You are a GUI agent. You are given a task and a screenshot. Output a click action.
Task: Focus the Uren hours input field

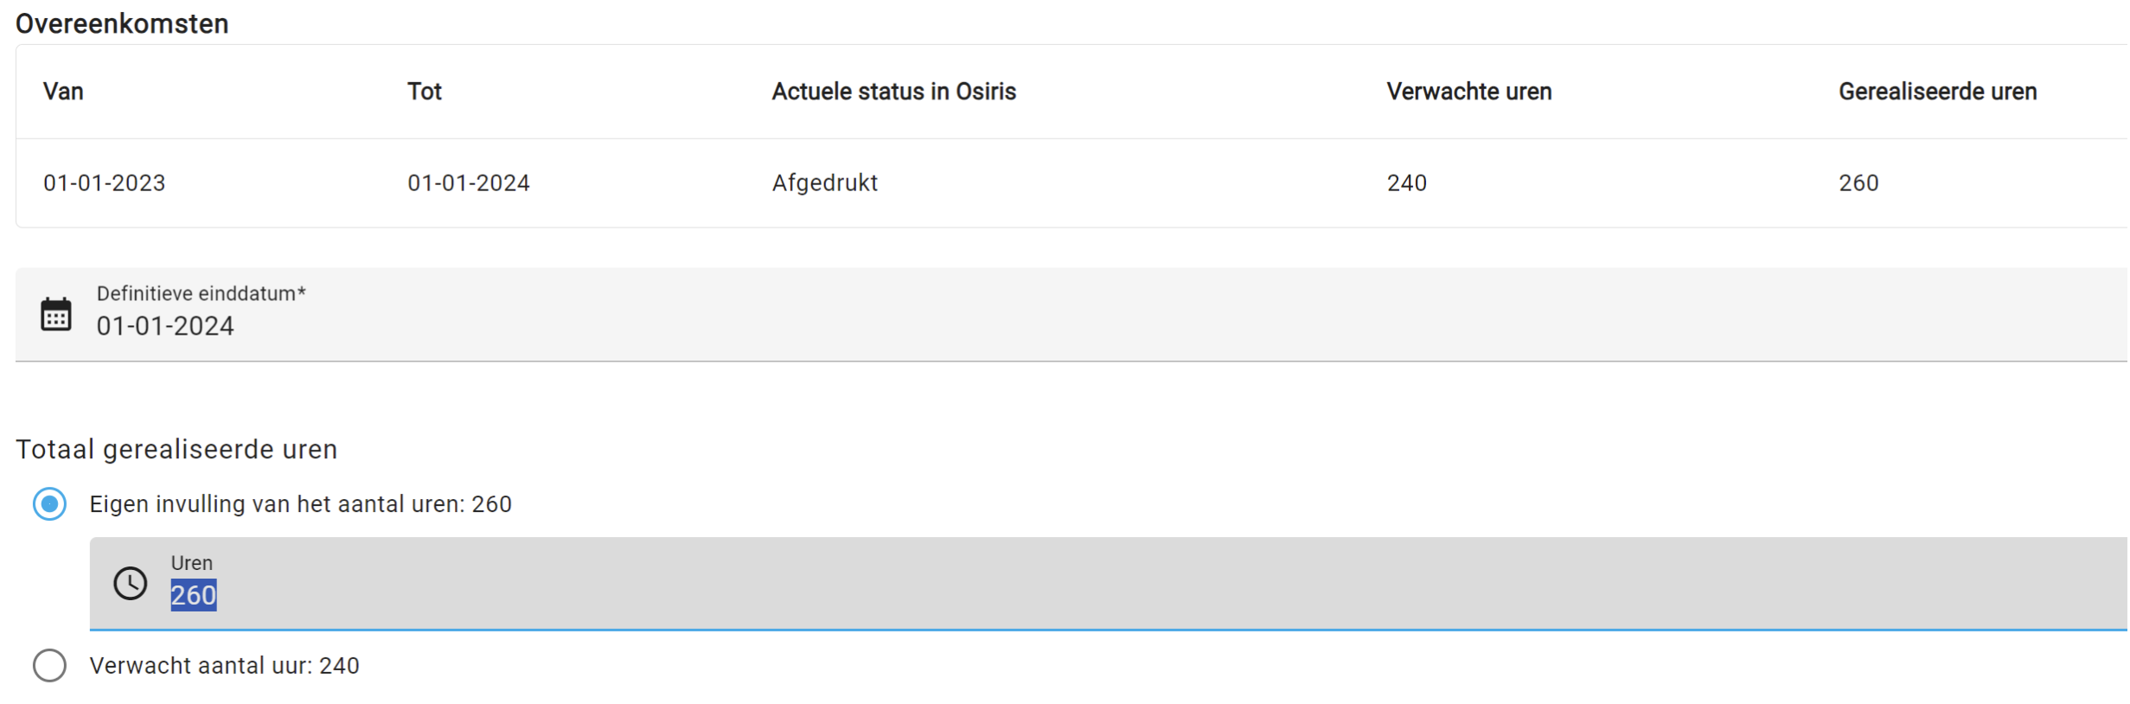(x=1109, y=584)
